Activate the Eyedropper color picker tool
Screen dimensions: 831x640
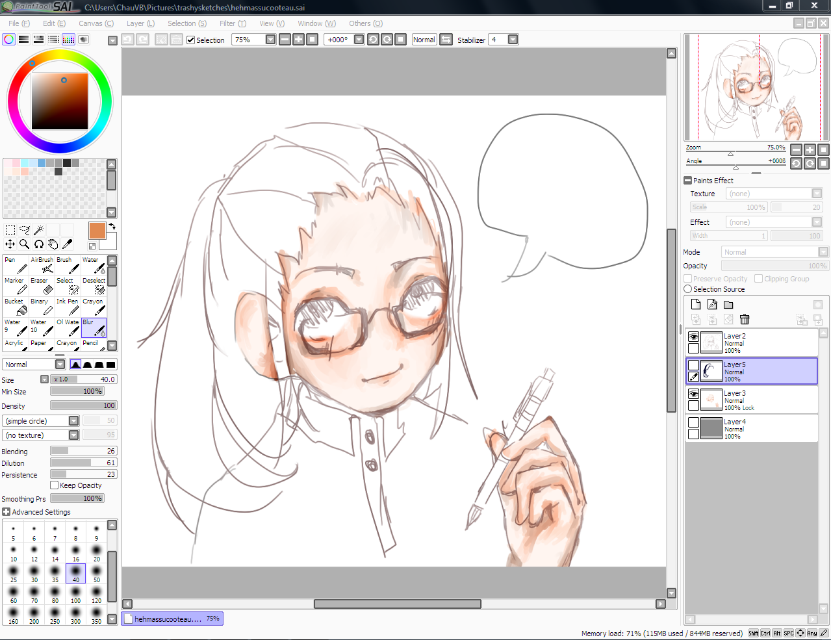[x=67, y=244]
